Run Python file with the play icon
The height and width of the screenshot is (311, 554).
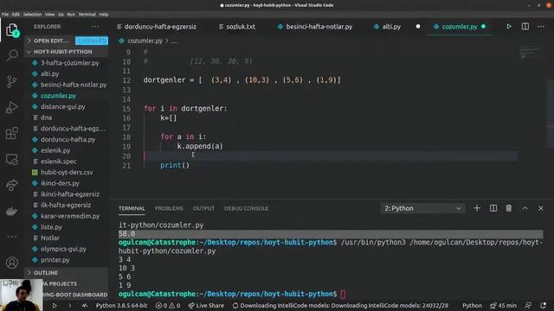click(509, 27)
